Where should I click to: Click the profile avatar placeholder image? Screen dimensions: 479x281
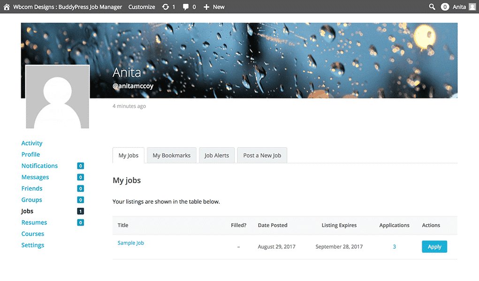pos(57,96)
